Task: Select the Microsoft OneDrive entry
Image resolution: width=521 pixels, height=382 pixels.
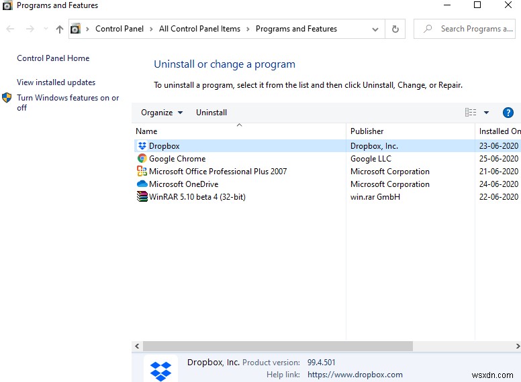Action: click(183, 184)
